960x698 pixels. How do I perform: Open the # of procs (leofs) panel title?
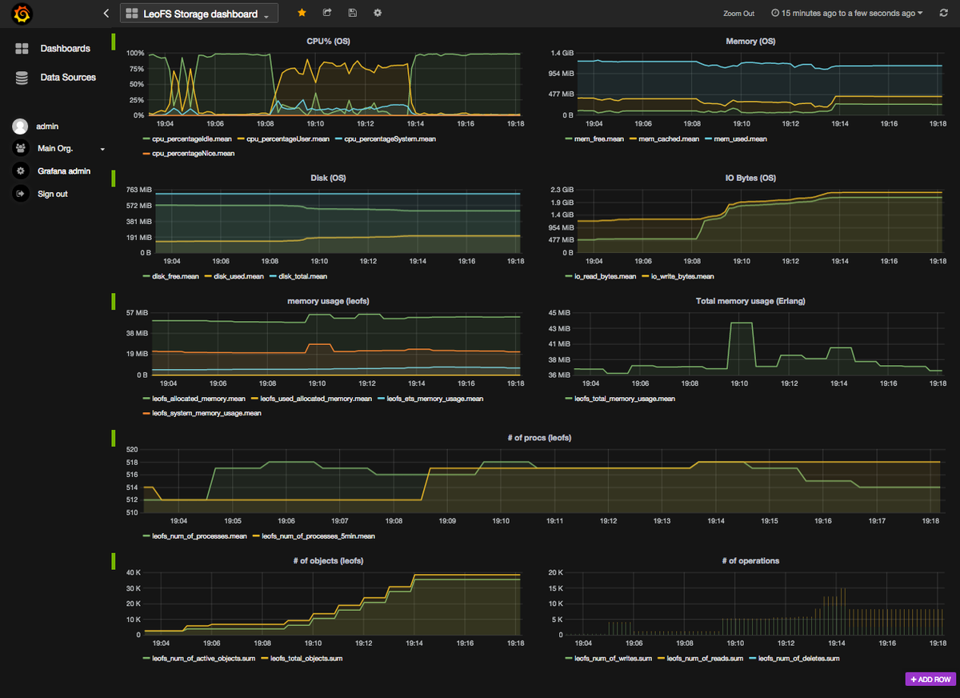(539, 438)
